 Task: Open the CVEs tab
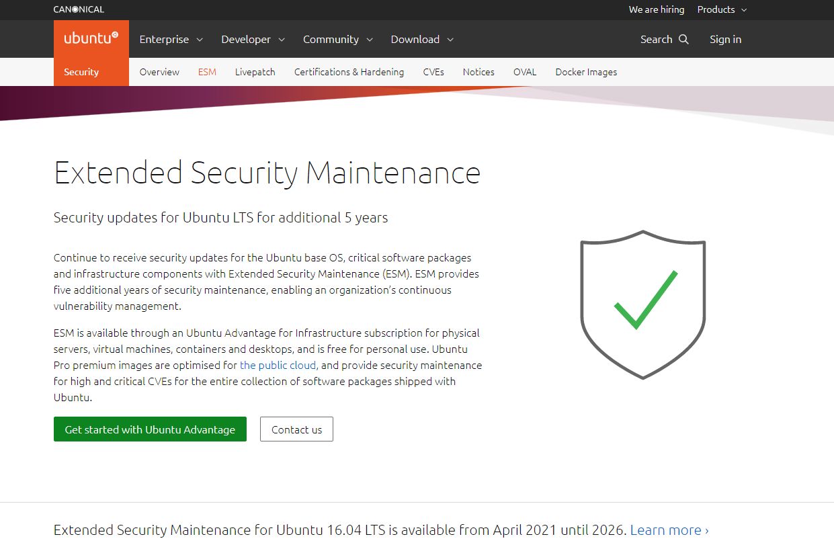(x=433, y=72)
